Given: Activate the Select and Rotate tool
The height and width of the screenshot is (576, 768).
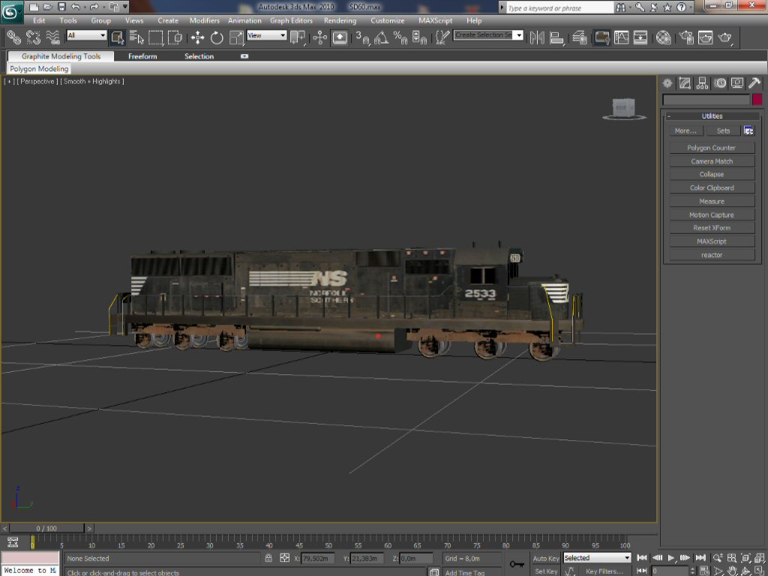Looking at the screenshot, I should click(x=217, y=37).
